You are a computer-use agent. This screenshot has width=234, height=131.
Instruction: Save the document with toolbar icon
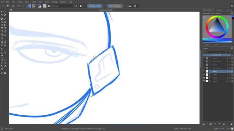[13, 6]
